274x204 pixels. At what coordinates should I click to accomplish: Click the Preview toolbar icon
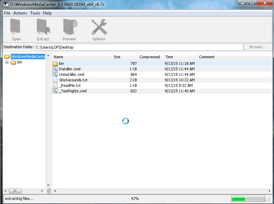click(70, 27)
